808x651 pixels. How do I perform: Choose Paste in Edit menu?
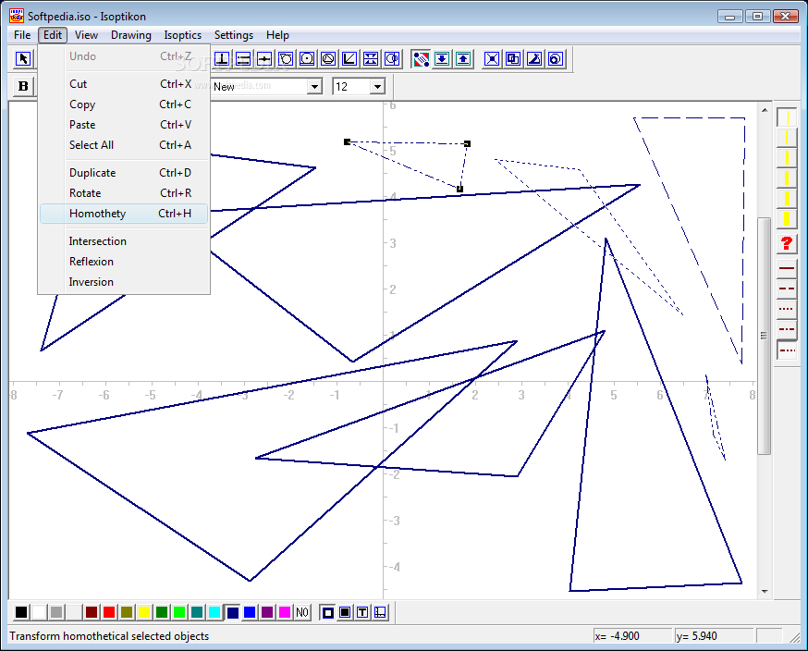pyautogui.click(x=124, y=125)
